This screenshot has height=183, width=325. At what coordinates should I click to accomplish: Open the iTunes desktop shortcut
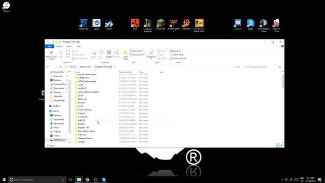point(6,7)
